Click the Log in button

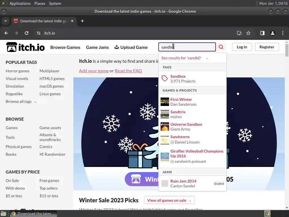pos(242,47)
